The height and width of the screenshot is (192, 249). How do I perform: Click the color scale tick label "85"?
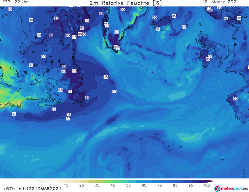point(175,185)
